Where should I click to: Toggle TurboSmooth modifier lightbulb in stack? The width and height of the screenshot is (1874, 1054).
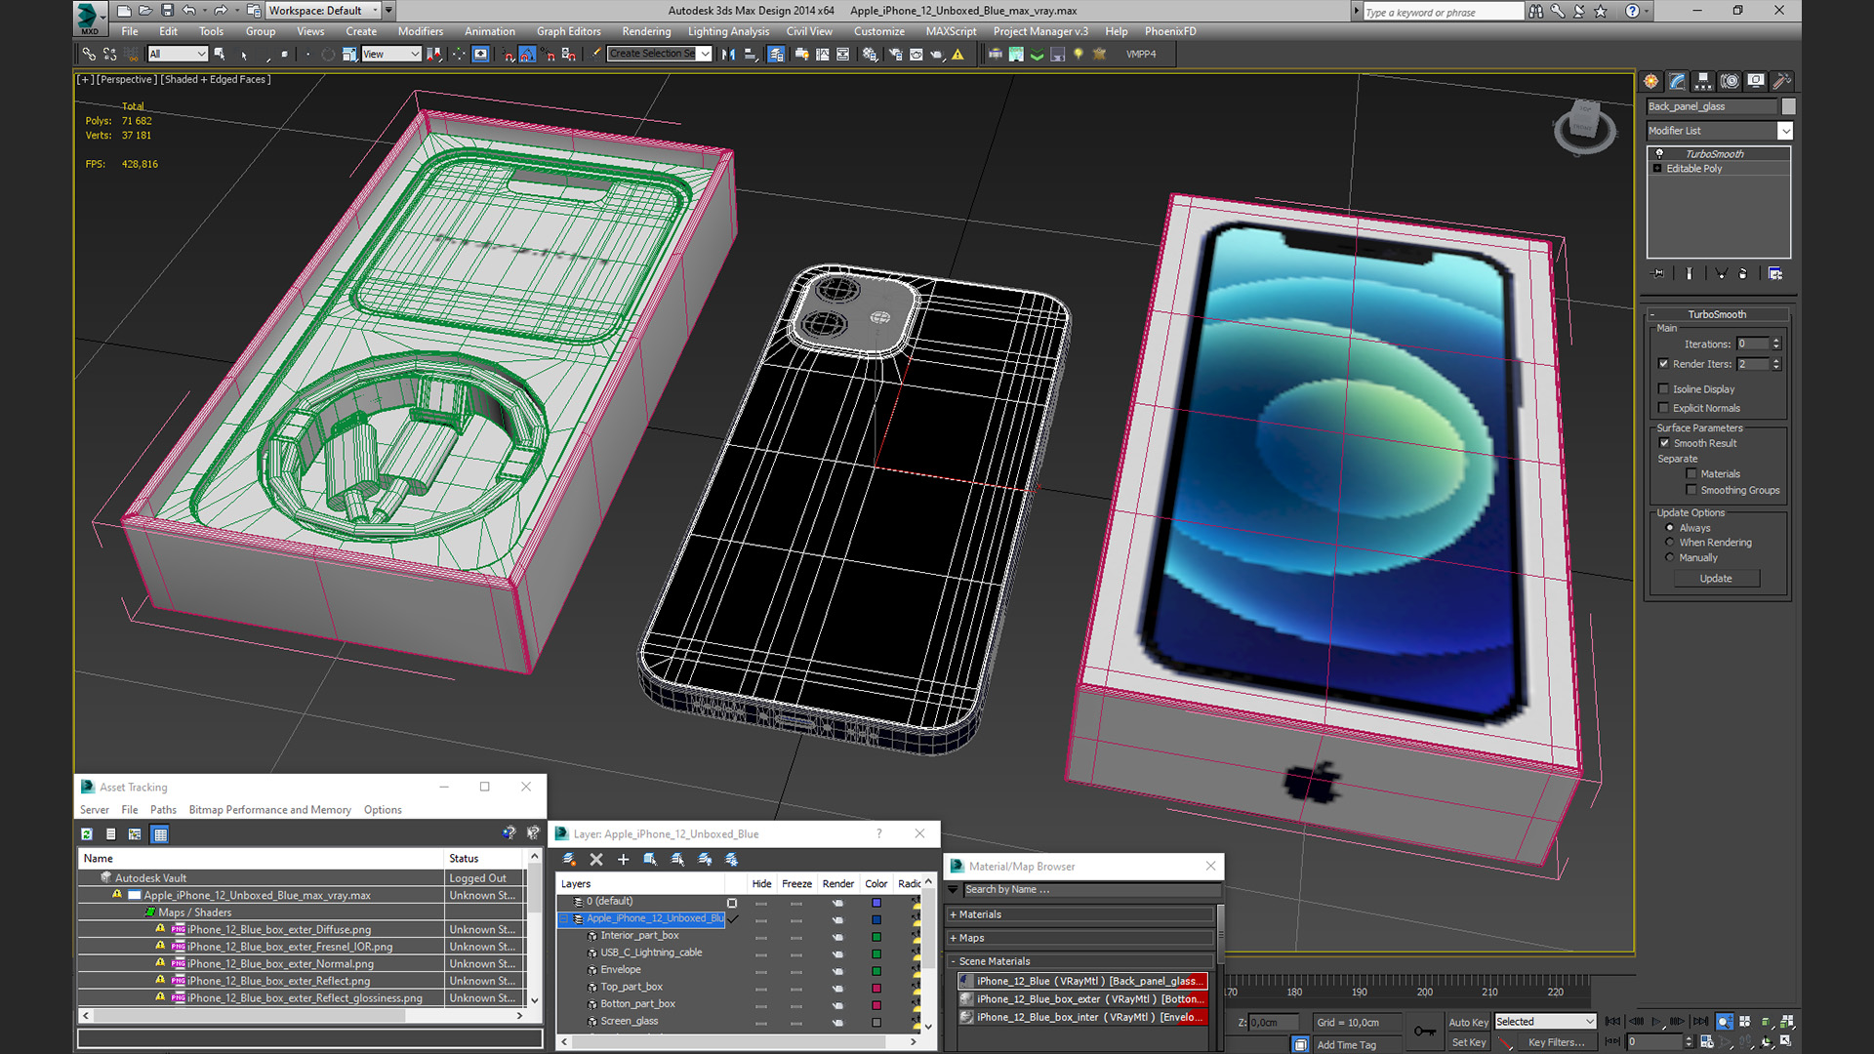click(x=1659, y=154)
